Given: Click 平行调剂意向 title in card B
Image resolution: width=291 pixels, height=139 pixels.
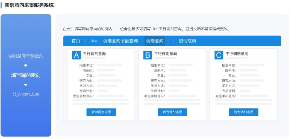Looking at the screenshot, I should (x=166, y=54).
